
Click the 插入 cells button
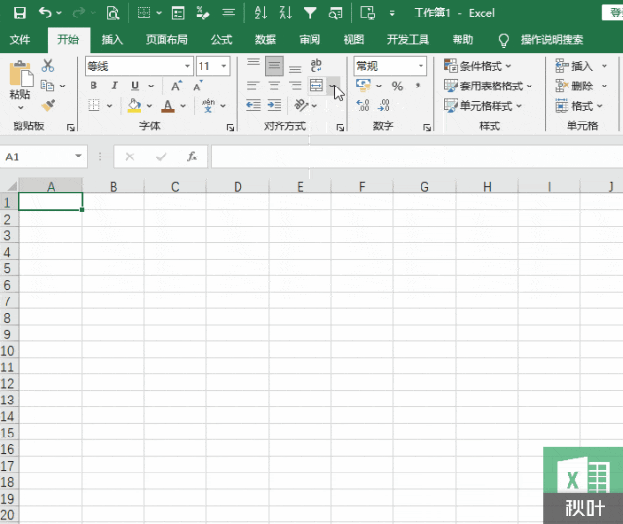click(574, 66)
